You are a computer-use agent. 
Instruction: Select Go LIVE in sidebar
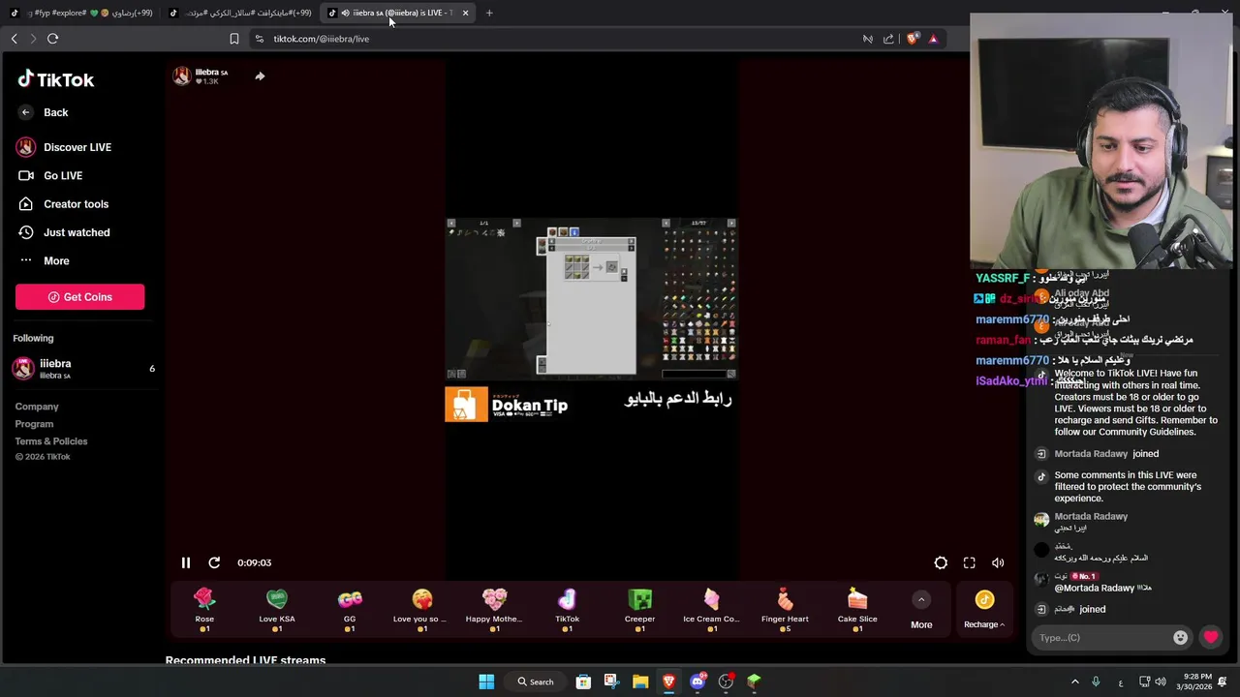pos(50,175)
